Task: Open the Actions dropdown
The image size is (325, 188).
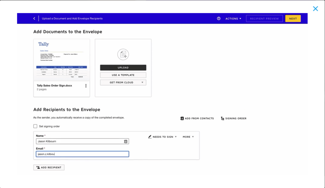Action: 233,18
